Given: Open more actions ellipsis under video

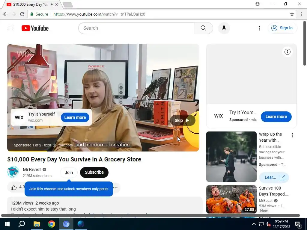Looking at the screenshot, I should [x=115, y=188].
